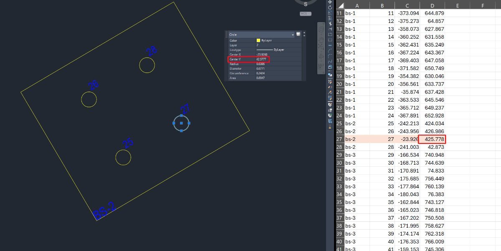Click the Radius value field
This screenshot has width=501, height=251.
(278, 64)
